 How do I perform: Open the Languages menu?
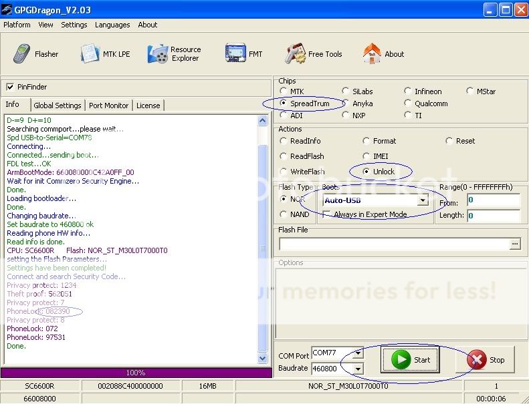(x=112, y=25)
